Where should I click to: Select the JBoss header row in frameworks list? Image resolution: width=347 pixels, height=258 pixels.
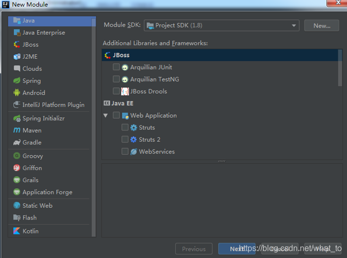[x=220, y=55]
